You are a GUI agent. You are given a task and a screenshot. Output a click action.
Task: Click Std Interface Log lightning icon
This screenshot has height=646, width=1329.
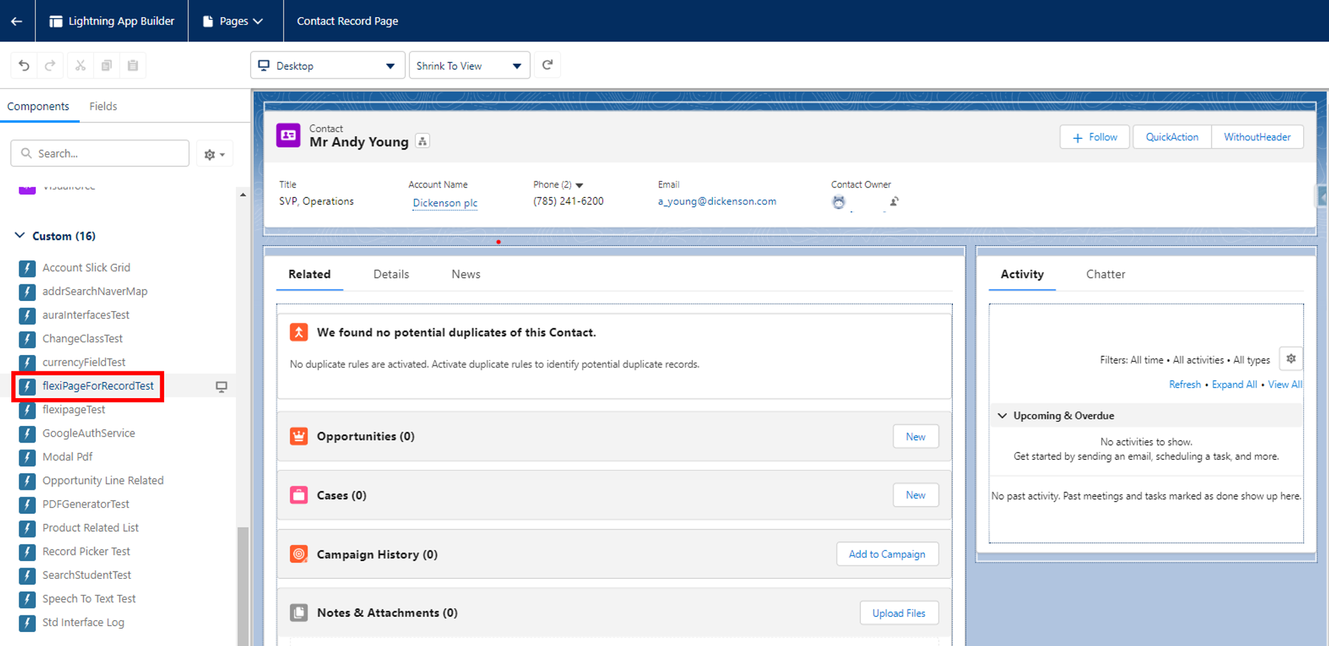27,623
